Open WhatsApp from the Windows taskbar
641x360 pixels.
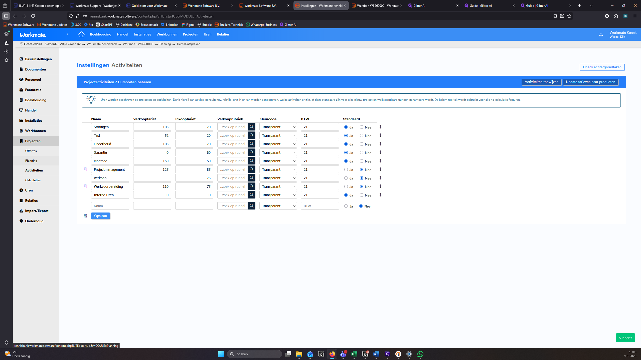pyautogui.click(x=420, y=354)
